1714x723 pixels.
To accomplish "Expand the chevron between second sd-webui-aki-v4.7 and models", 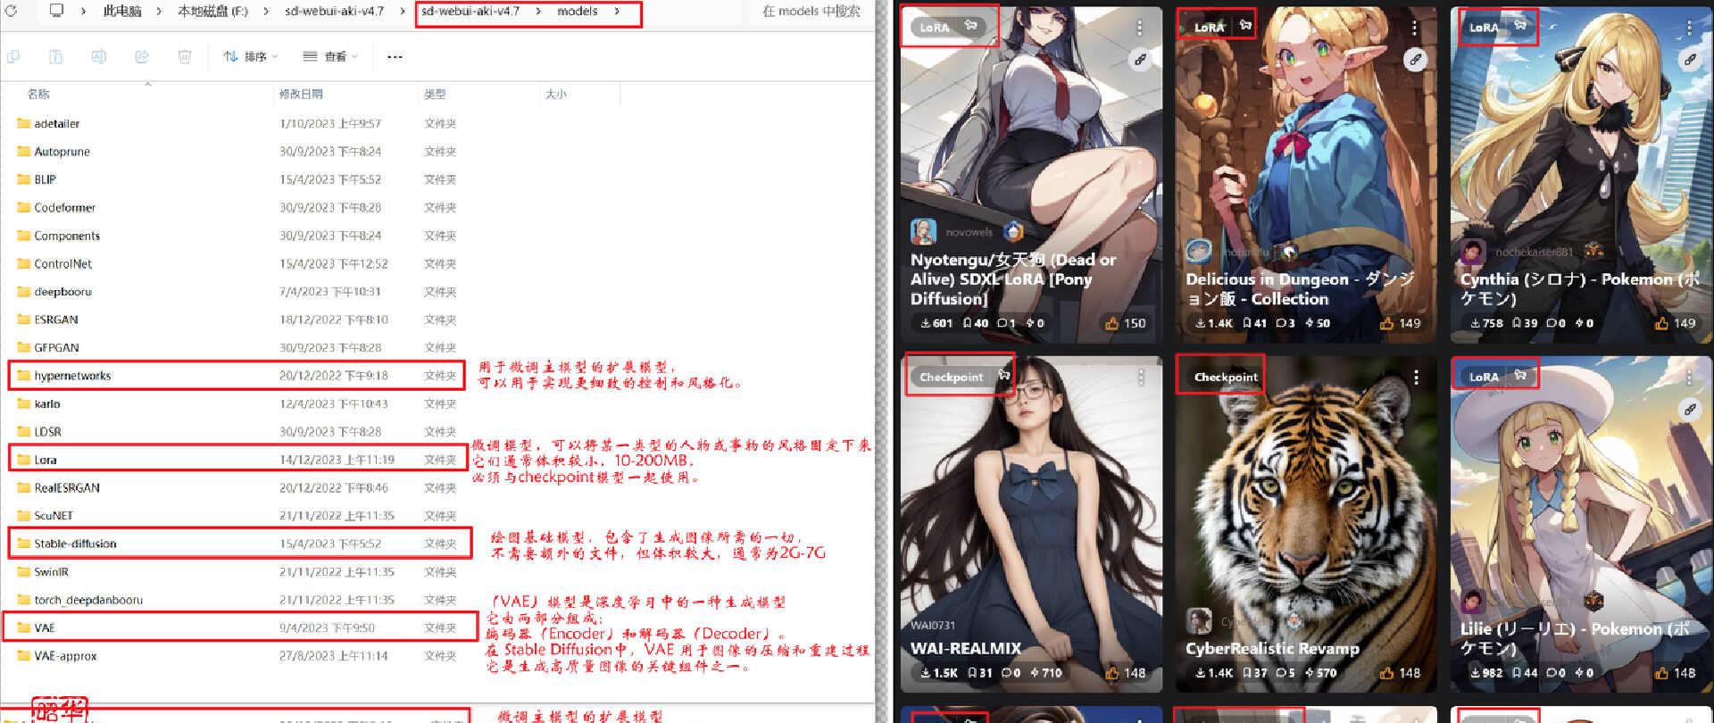I will click(x=538, y=12).
